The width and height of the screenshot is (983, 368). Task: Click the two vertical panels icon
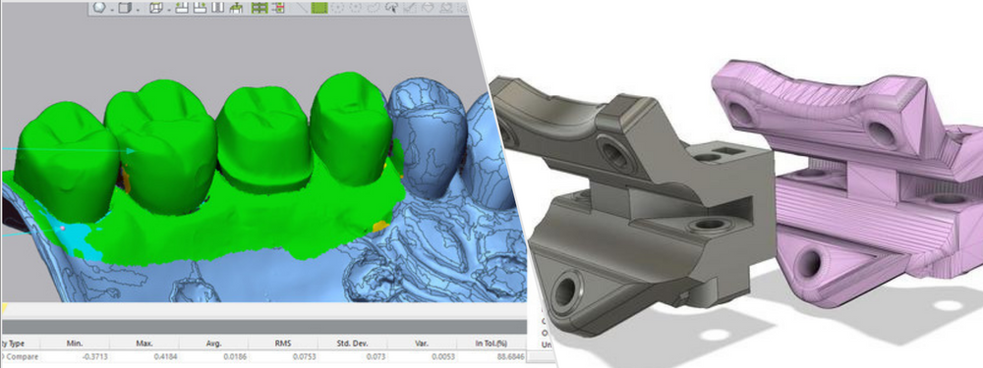point(217,8)
